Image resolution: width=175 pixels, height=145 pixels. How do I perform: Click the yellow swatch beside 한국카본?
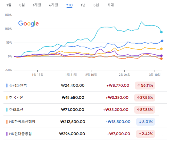click(x=7, y=98)
